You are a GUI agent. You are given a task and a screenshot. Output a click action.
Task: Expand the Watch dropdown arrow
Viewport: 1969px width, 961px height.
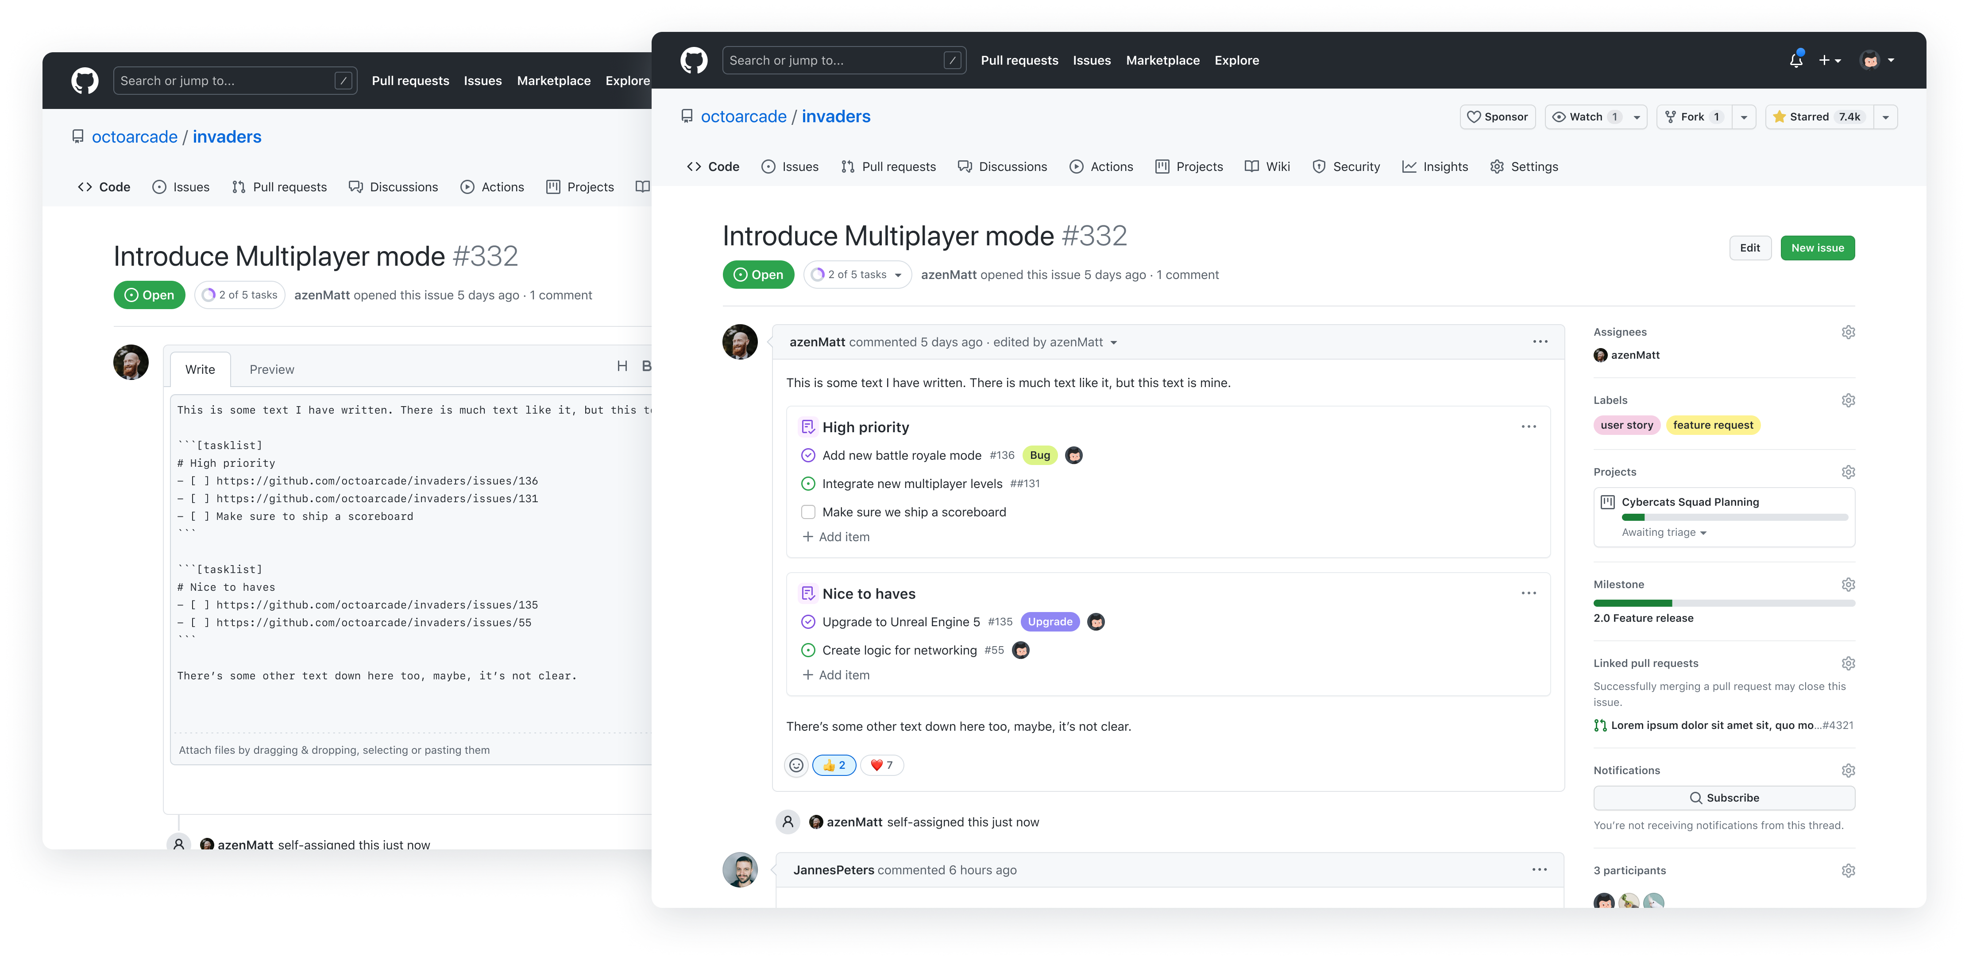click(x=1636, y=117)
